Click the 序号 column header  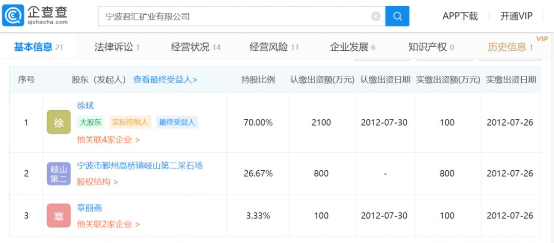tap(26, 80)
